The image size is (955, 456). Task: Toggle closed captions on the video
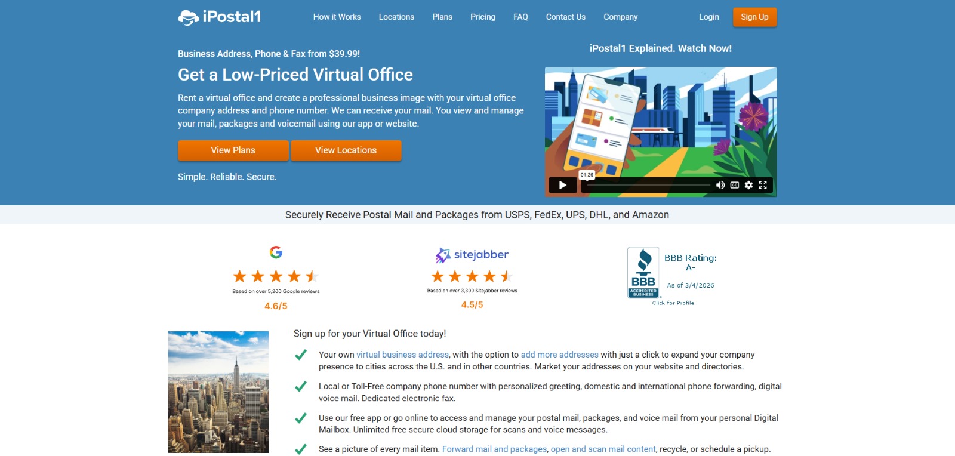[x=735, y=185]
